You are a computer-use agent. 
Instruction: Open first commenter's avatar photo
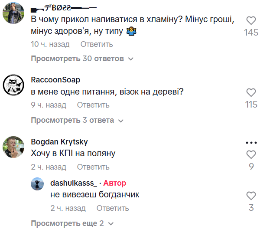(13, 13)
